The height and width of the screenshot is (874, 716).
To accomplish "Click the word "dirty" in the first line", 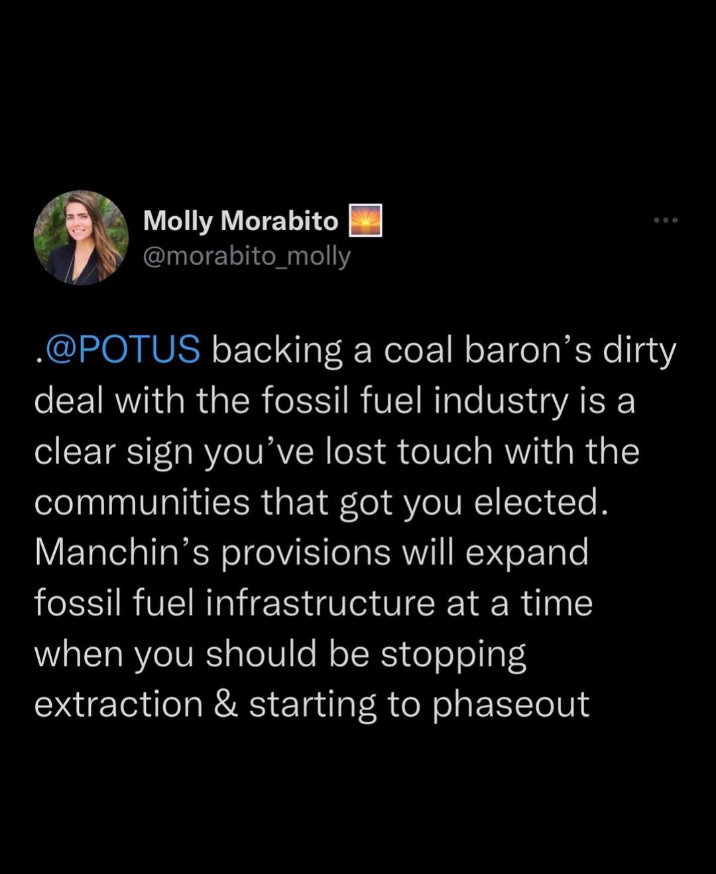I will tap(639, 350).
